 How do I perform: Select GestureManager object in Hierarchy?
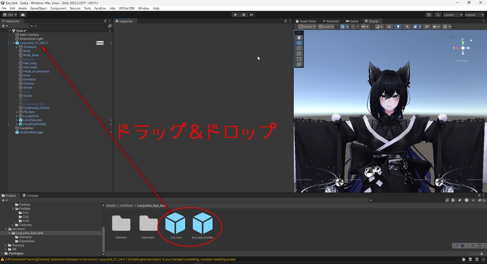[x=32, y=132]
